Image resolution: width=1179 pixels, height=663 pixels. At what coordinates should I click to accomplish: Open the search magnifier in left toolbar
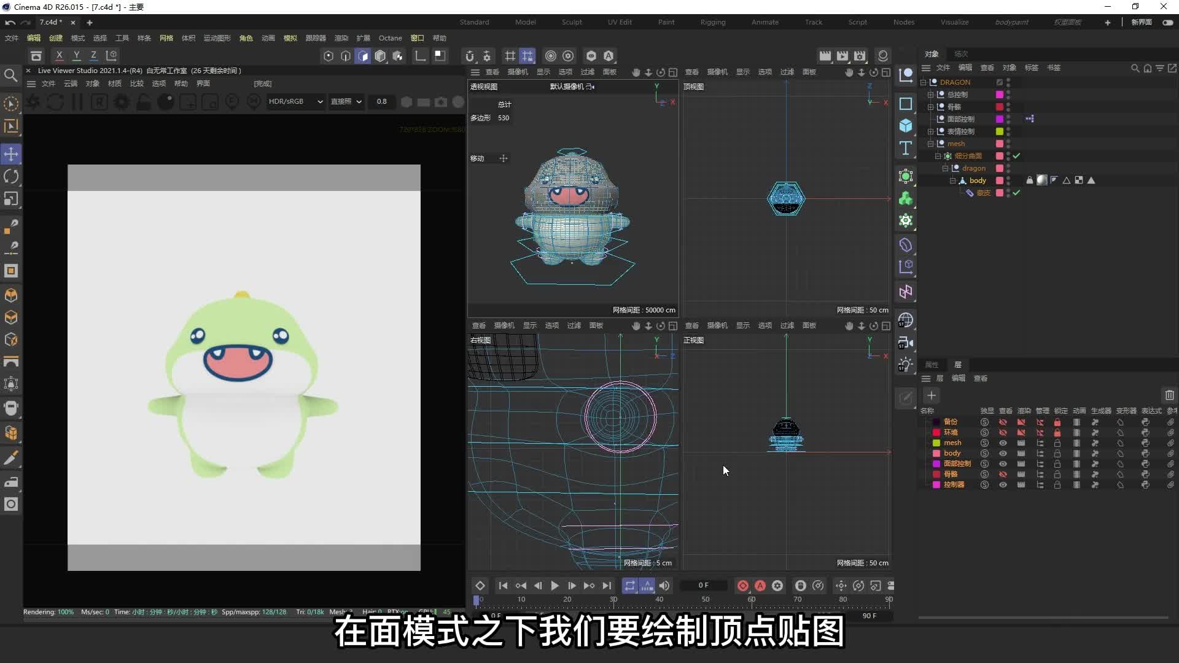click(x=10, y=76)
